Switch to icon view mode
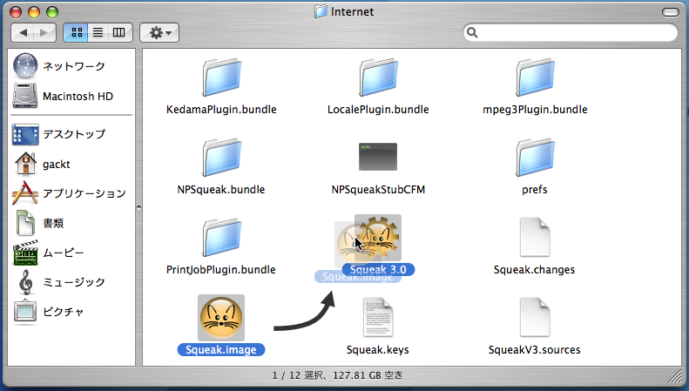Image resolution: width=689 pixels, height=391 pixels. click(76, 32)
